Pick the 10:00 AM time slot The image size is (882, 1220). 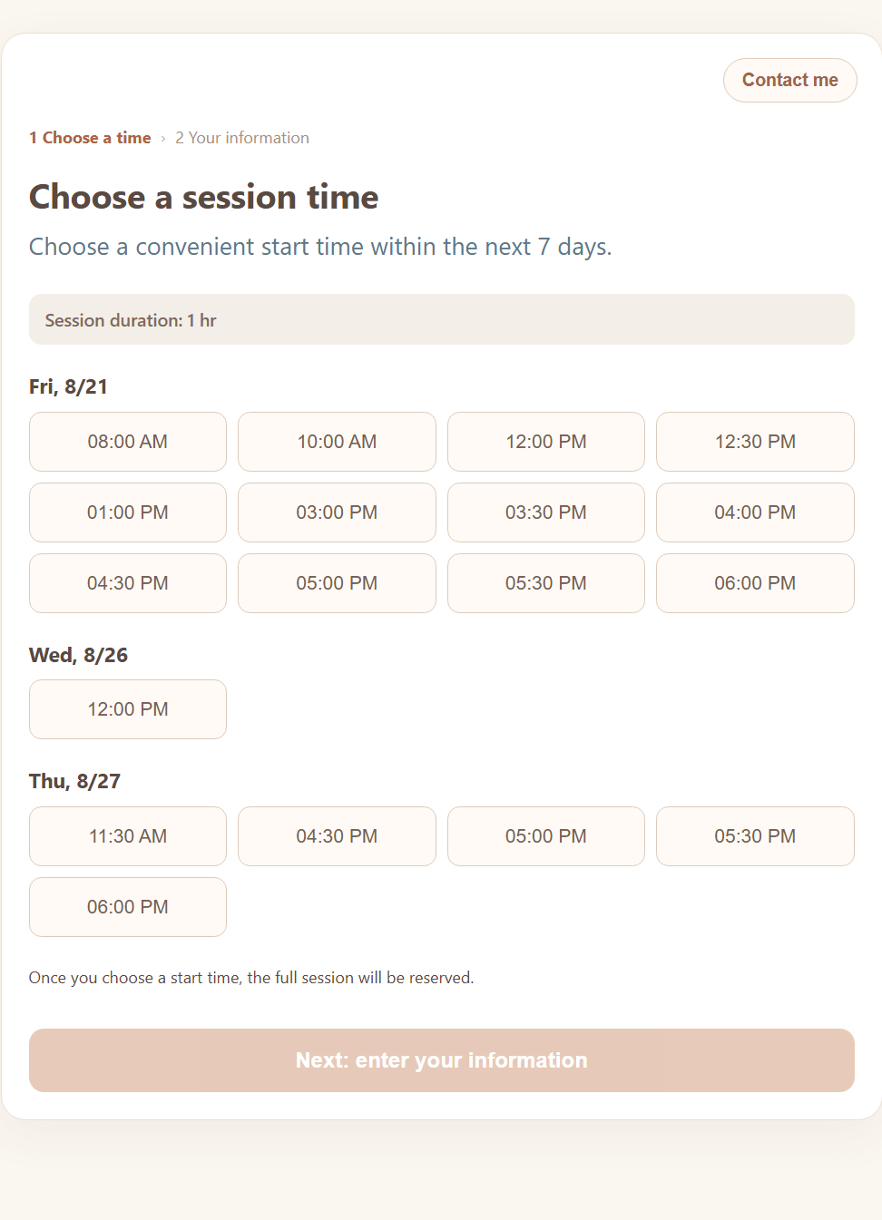tap(337, 442)
